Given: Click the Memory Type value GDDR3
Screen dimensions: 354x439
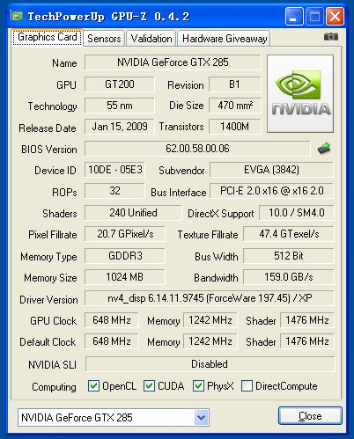Looking at the screenshot, I should (x=125, y=256).
